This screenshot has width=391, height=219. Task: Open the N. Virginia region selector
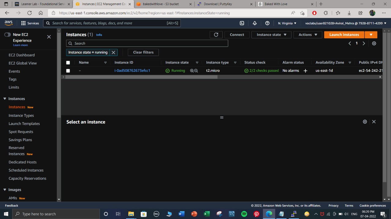(287, 23)
